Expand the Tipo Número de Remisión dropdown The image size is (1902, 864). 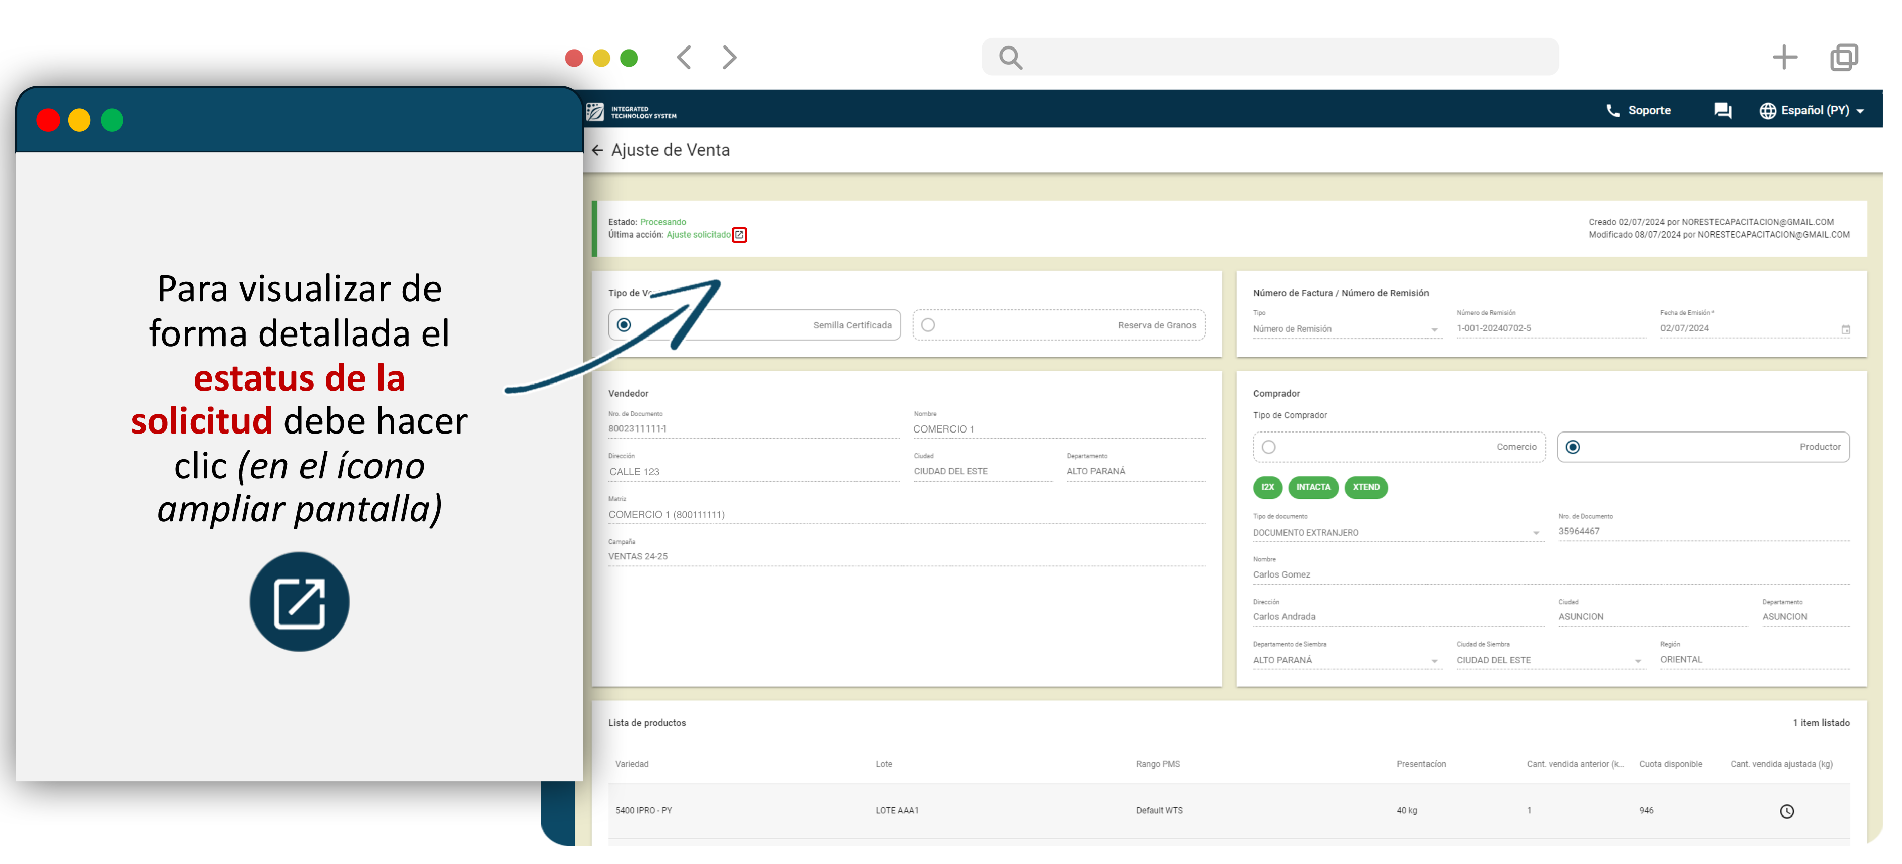1434,330
